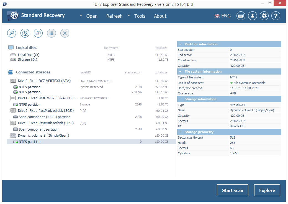Screen dimensions: 288x204
Task: Click the Explore button
Action: 267,190
